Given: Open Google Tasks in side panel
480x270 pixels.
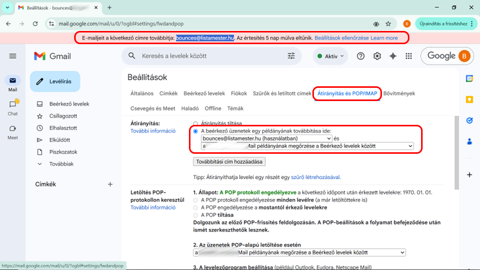Looking at the screenshot, I should (x=469, y=120).
